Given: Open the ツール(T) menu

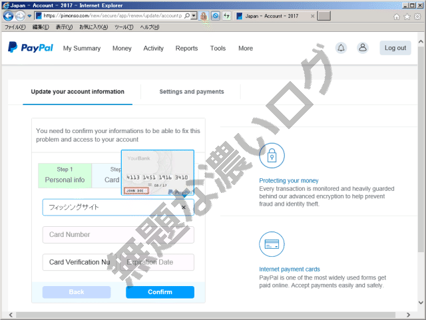Looking at the screenshot, I should click(124, 27).
